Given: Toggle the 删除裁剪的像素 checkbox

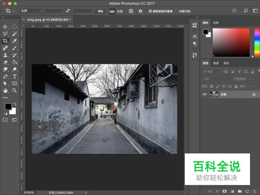Looking at the screenshot, I should coord(150,11).
